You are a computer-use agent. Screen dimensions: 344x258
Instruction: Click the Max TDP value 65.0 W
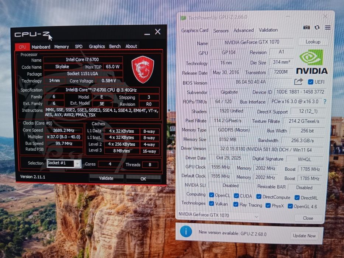click(x=113, y=67)
